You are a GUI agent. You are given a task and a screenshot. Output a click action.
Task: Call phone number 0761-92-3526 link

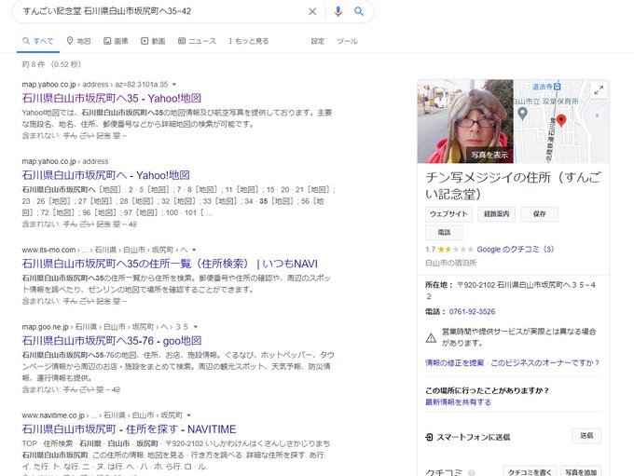pos(472,311)
